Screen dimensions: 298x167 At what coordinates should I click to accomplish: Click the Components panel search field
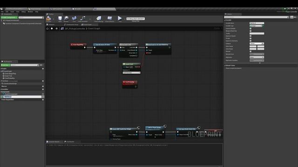[31, 18]
